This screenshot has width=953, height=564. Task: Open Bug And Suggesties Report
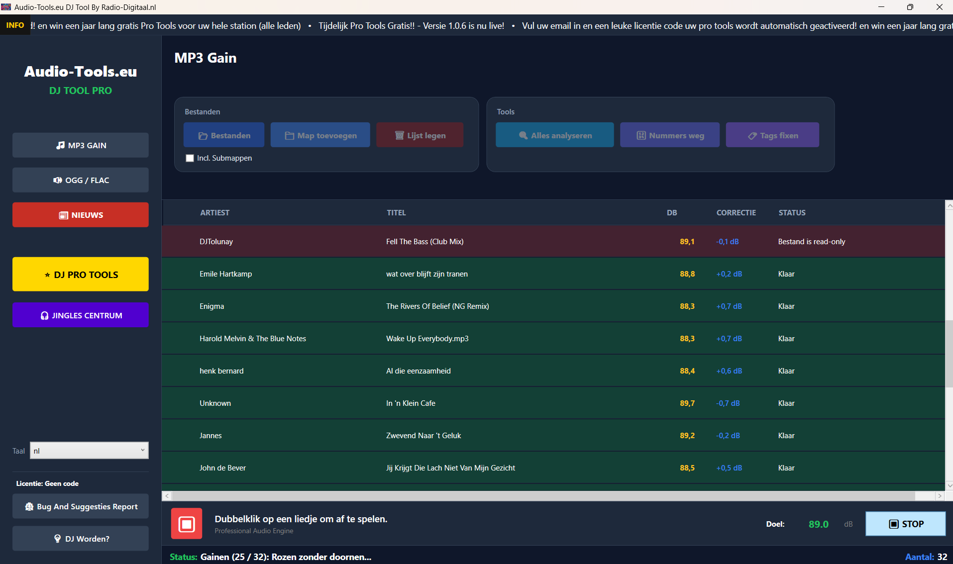point(81,506)
